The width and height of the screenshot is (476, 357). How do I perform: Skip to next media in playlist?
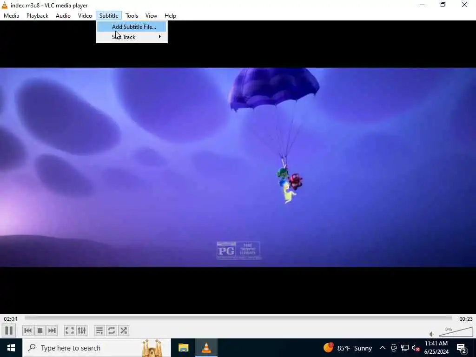click(x=52, y=331)
